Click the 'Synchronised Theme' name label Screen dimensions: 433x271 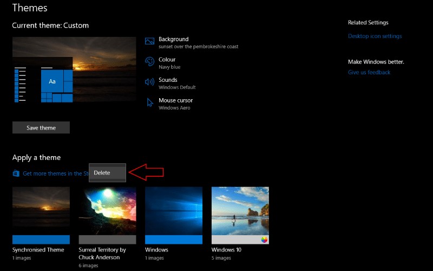(38, 250)
